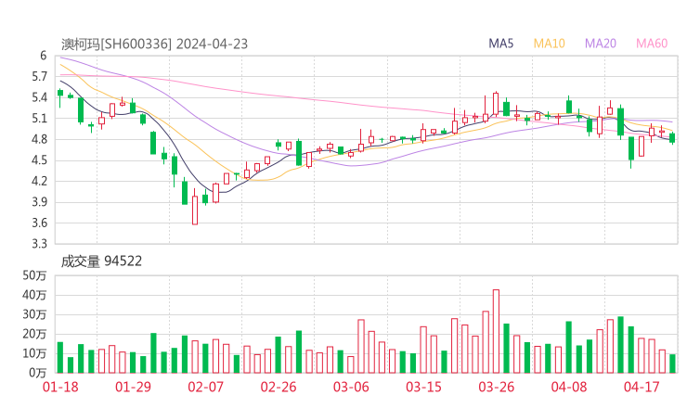The image size is (687, 408).
Task: Click the chart title 澳柯玛[SH600336] 2024-04-23
Action: coord(154,44)
